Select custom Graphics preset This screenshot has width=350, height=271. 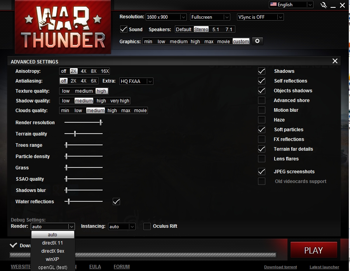241,41
